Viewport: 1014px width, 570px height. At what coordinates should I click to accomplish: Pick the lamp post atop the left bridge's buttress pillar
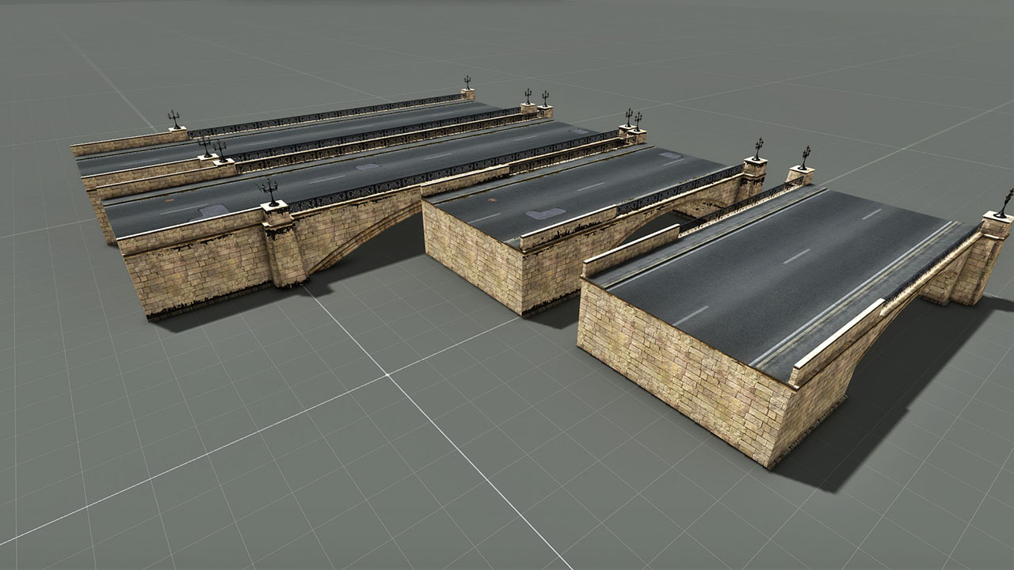pos(270,192)
